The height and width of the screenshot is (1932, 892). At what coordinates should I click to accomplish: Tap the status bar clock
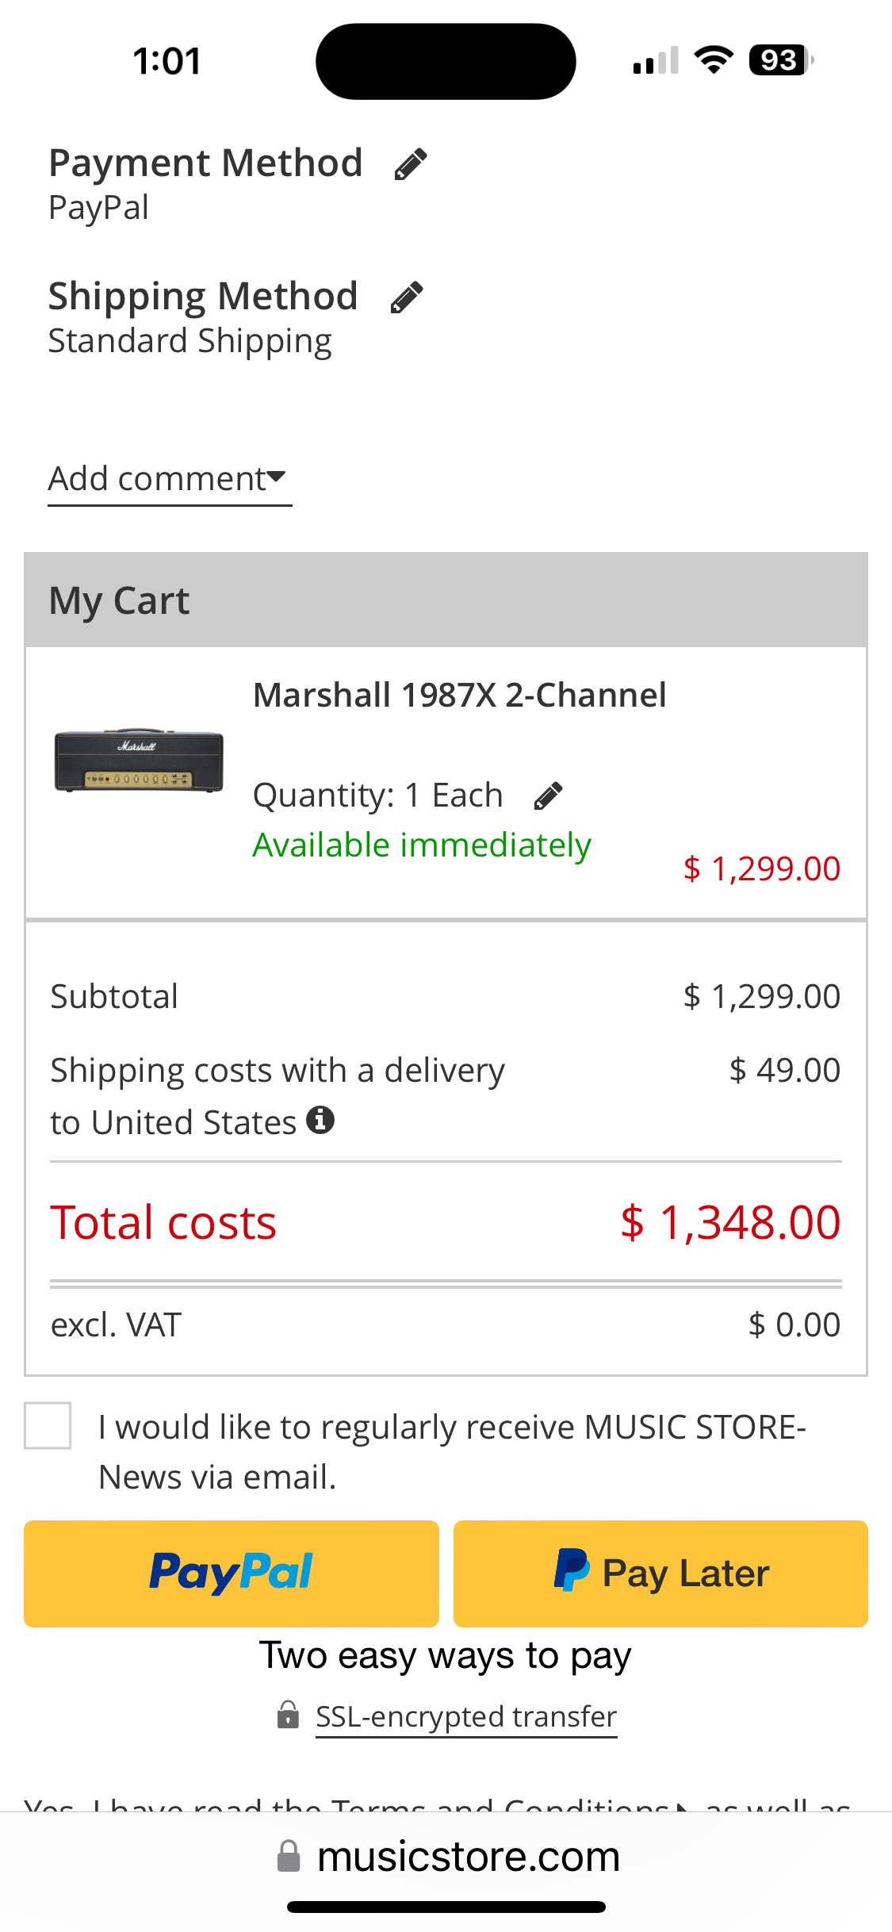167,61
